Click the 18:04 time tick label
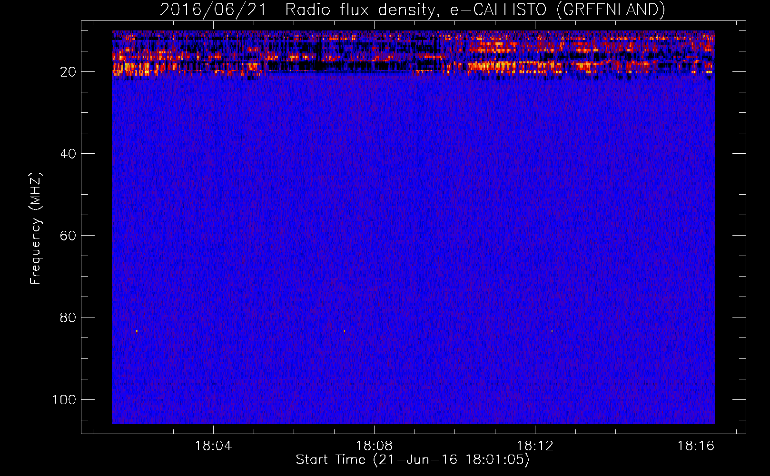 tap(213, 446)
